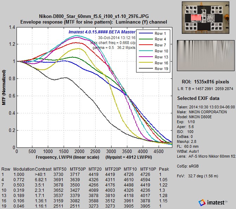Click the 1.28 peak value
The image size is (236, 209).
pyautogui.click(x=163, y=195)
